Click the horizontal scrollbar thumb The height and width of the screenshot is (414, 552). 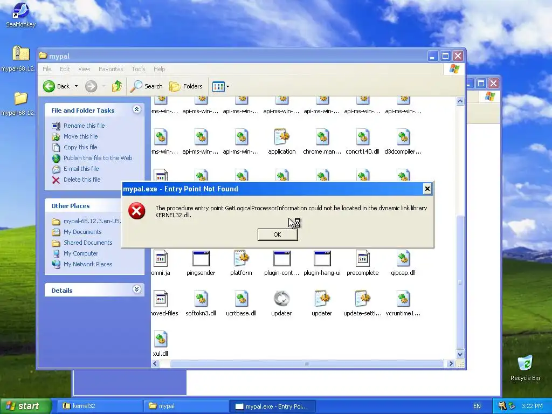click(307, 364)
